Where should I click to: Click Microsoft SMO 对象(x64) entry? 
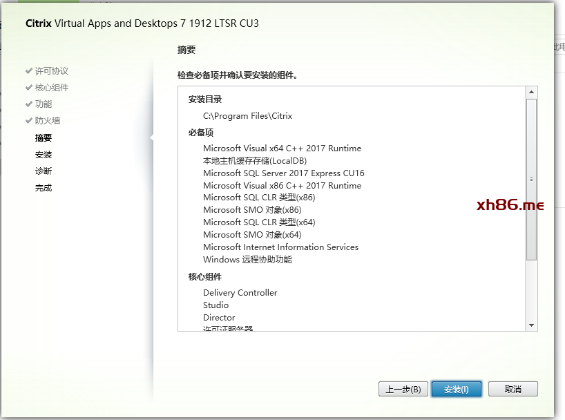point(252,235)
